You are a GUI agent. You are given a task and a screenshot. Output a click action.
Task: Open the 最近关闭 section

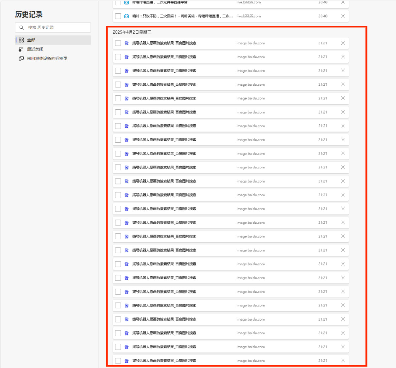35,49
